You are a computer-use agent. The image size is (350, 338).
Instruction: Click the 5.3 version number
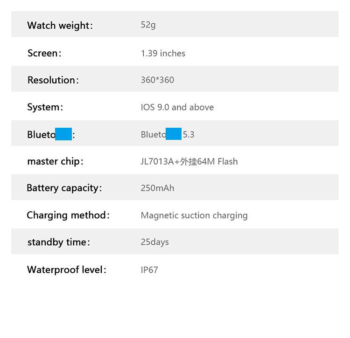189,135
